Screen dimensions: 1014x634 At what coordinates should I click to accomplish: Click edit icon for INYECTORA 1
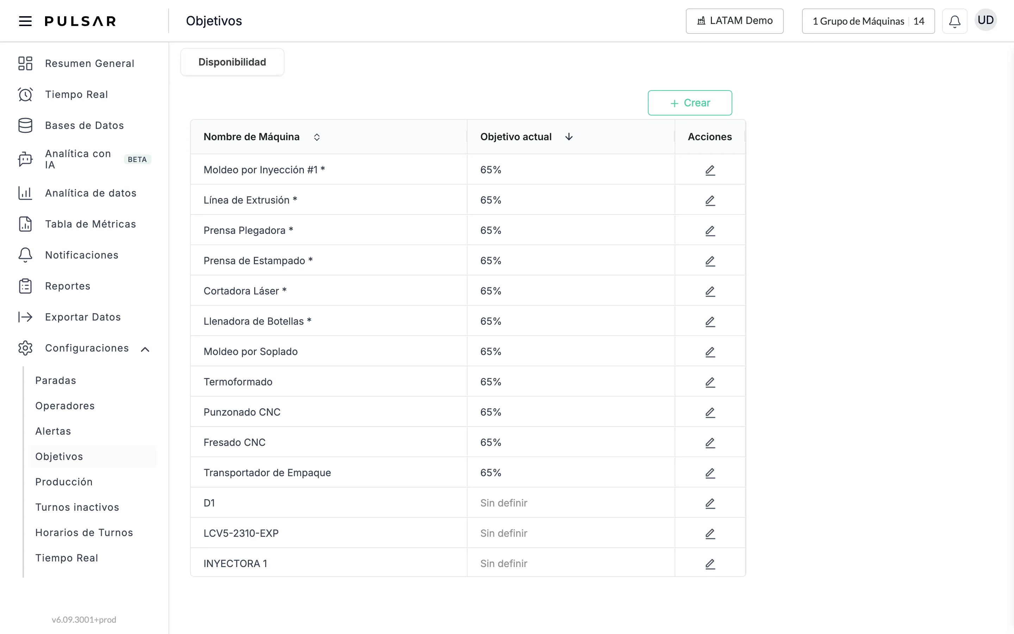click(710, 564)
